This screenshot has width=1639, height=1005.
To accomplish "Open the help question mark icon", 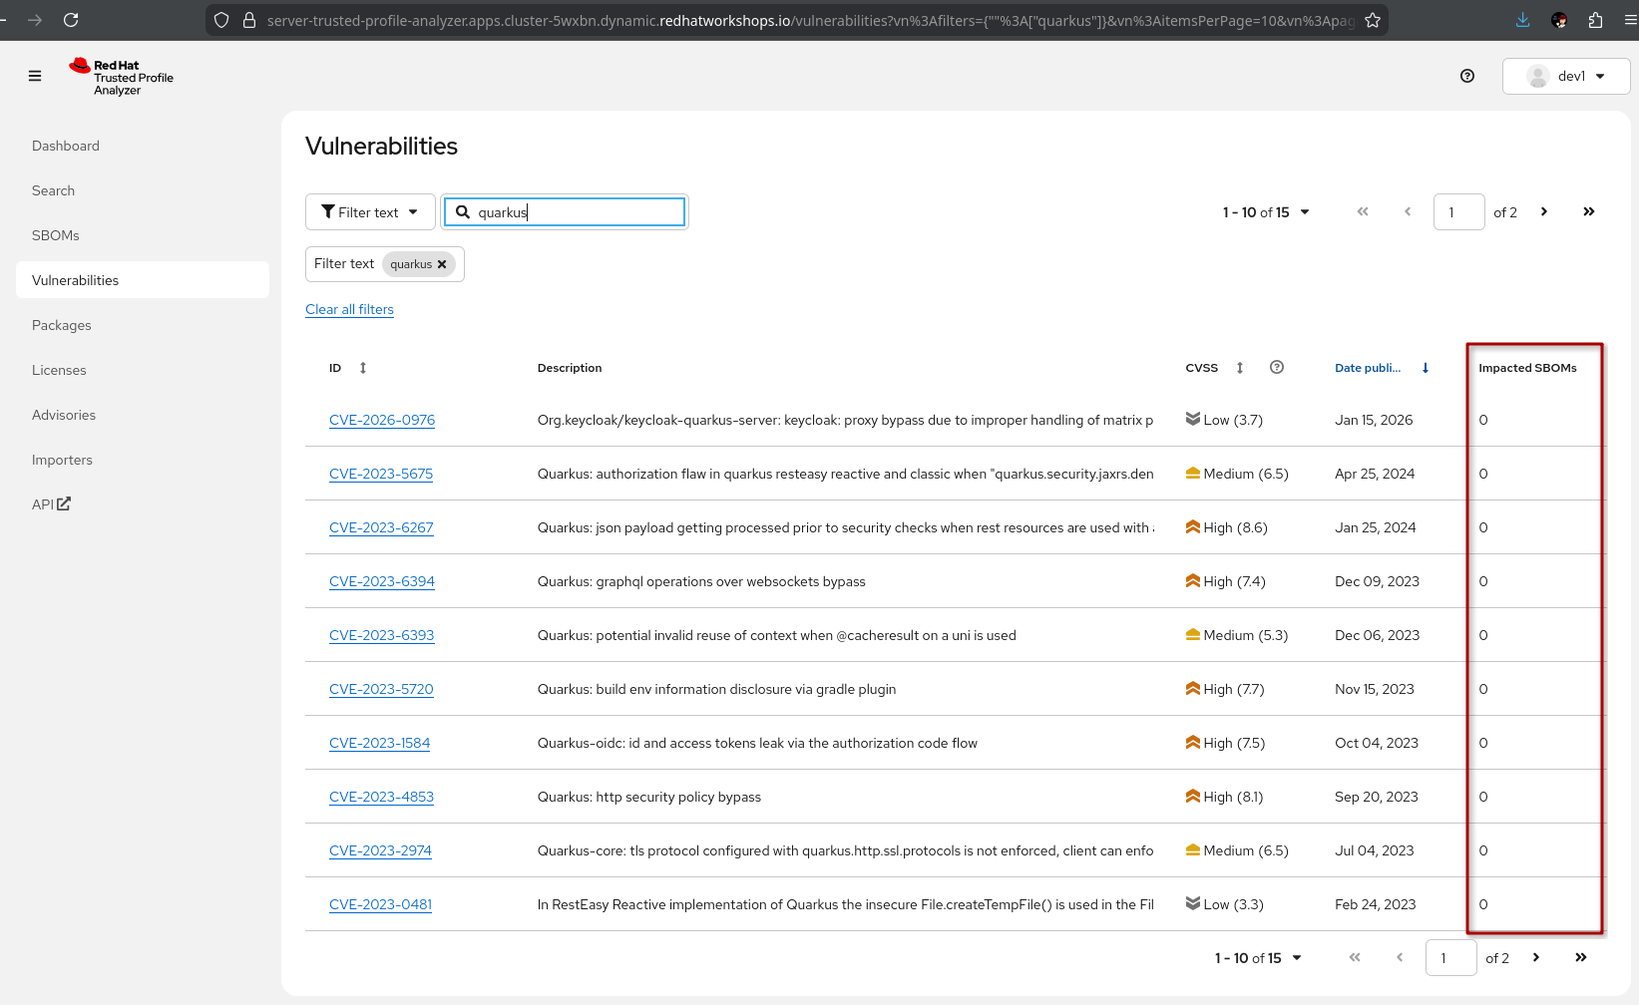I will coord(1466,76).
